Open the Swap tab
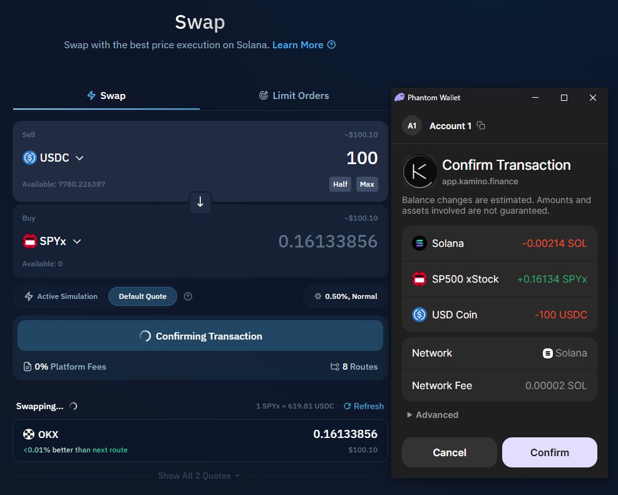Screen dimensions: 618x495 106,96
